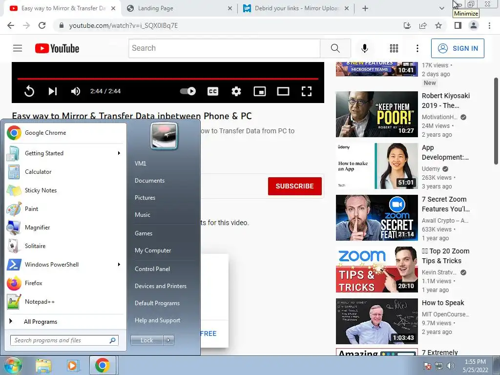
Task: Launch Firefox from Start menu
Action: [65, 283]
